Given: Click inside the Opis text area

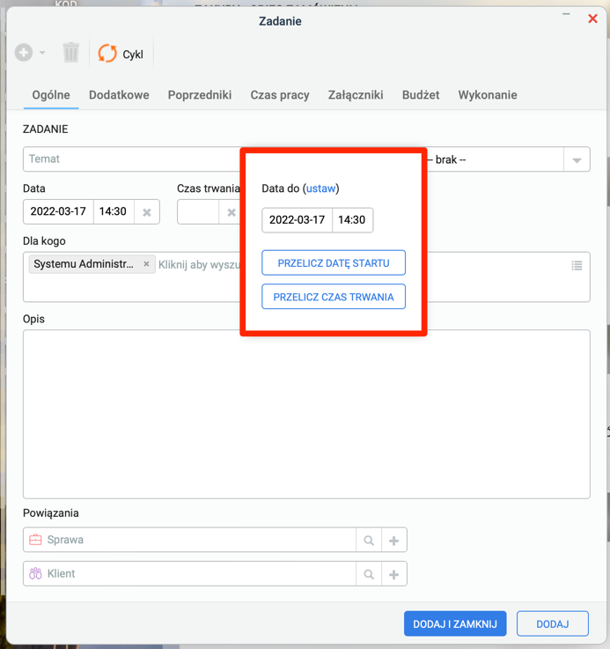Looking at the screenshot, I should [306, 414].
